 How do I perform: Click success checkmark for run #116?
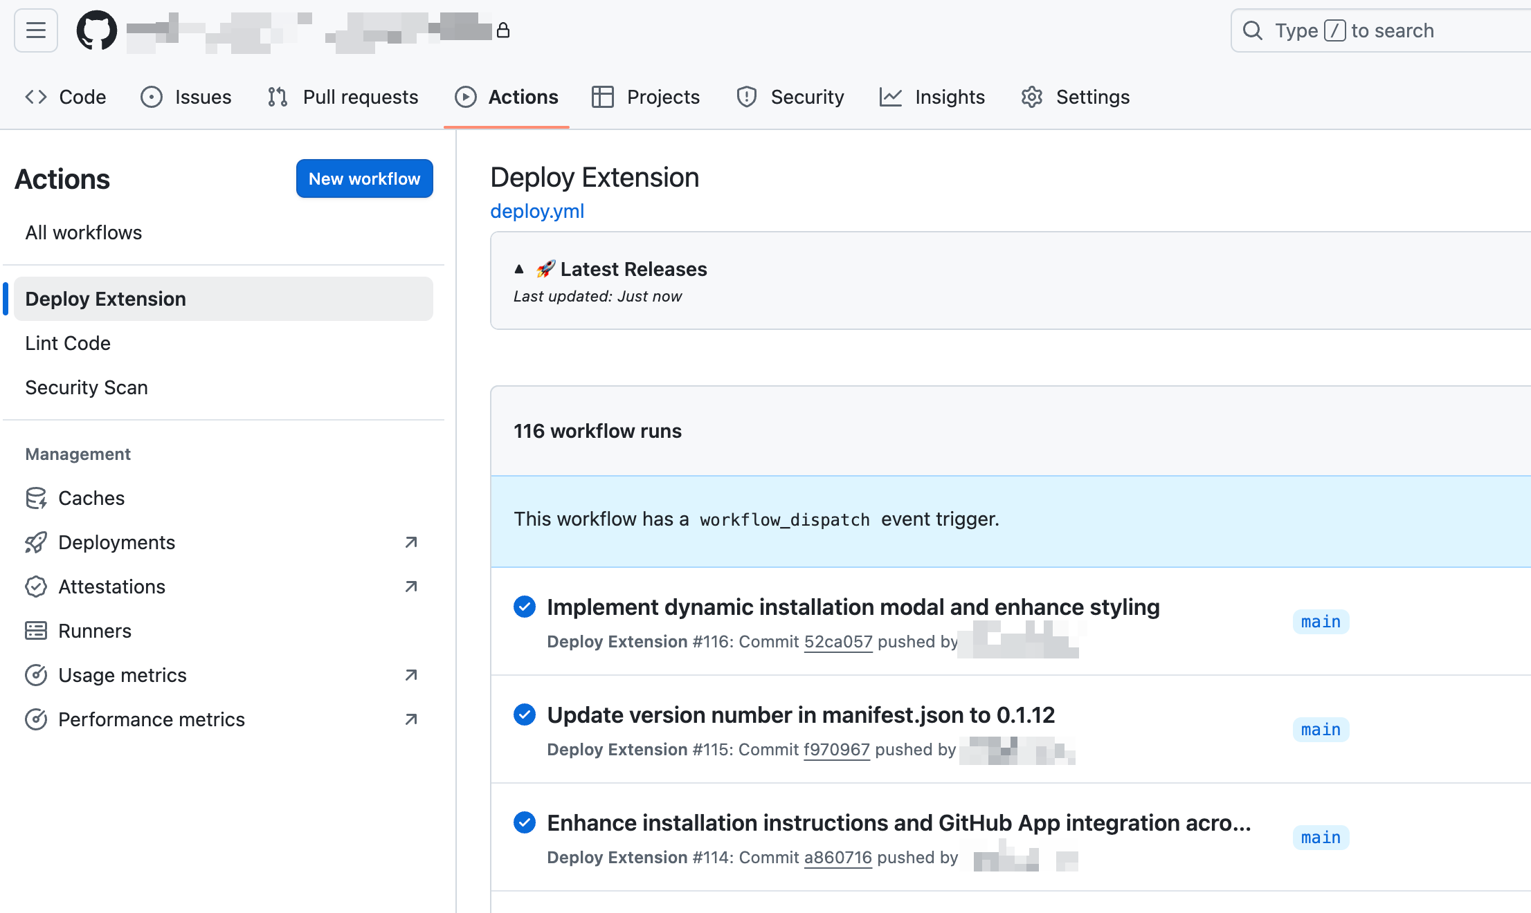pos(525,607)
